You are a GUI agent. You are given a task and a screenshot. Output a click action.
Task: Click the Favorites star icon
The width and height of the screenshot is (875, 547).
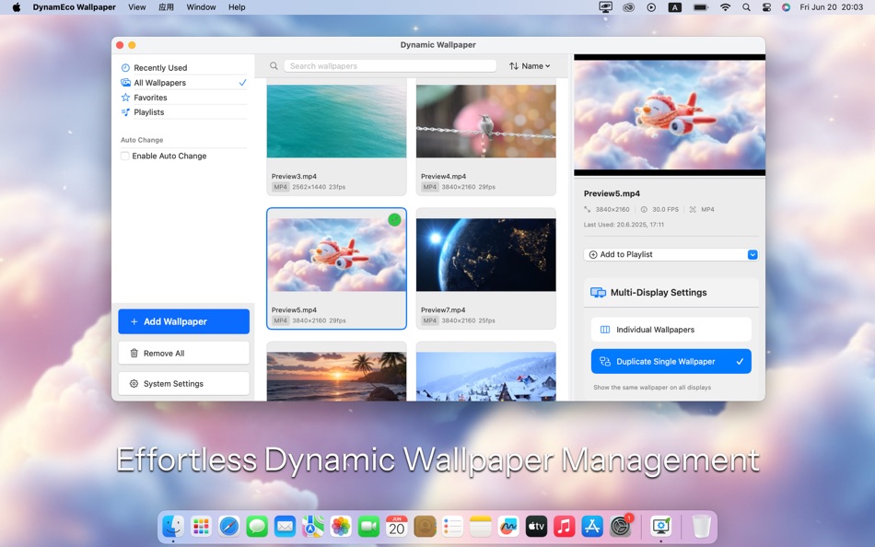point(125,97)
